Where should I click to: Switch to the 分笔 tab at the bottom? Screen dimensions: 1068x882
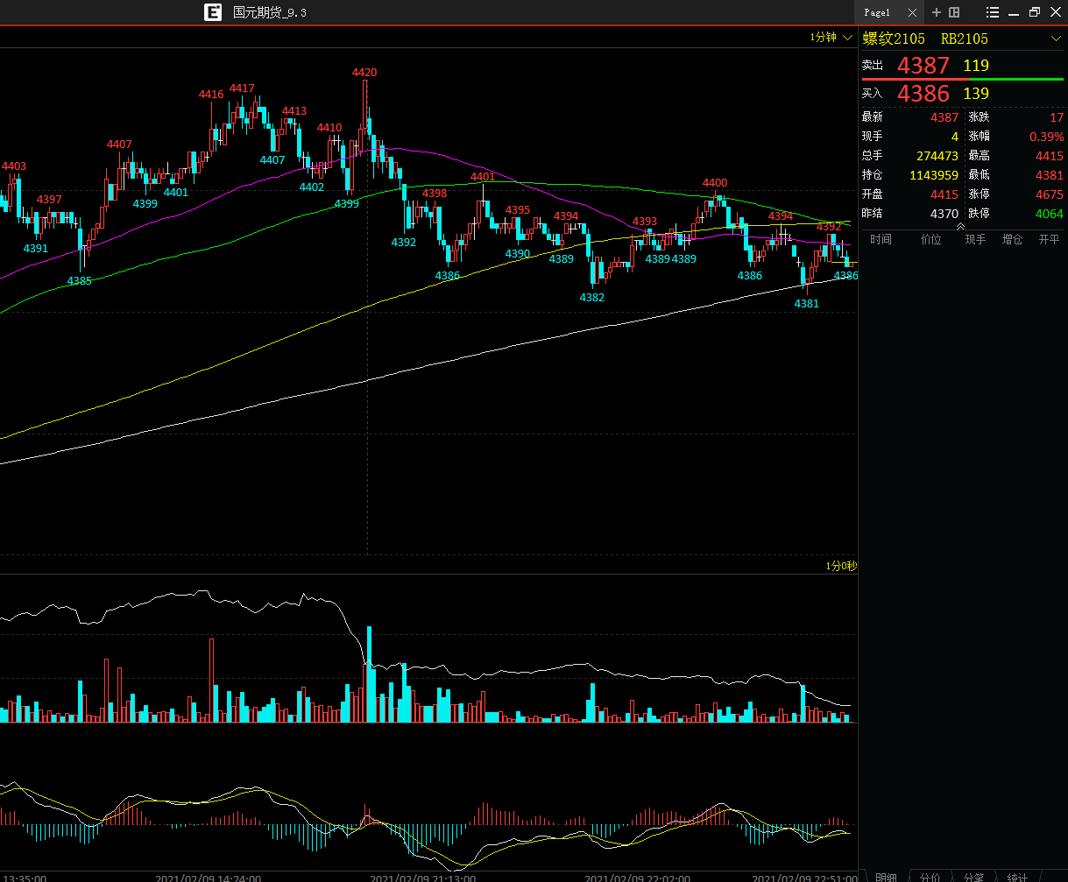tap(973, 876)
